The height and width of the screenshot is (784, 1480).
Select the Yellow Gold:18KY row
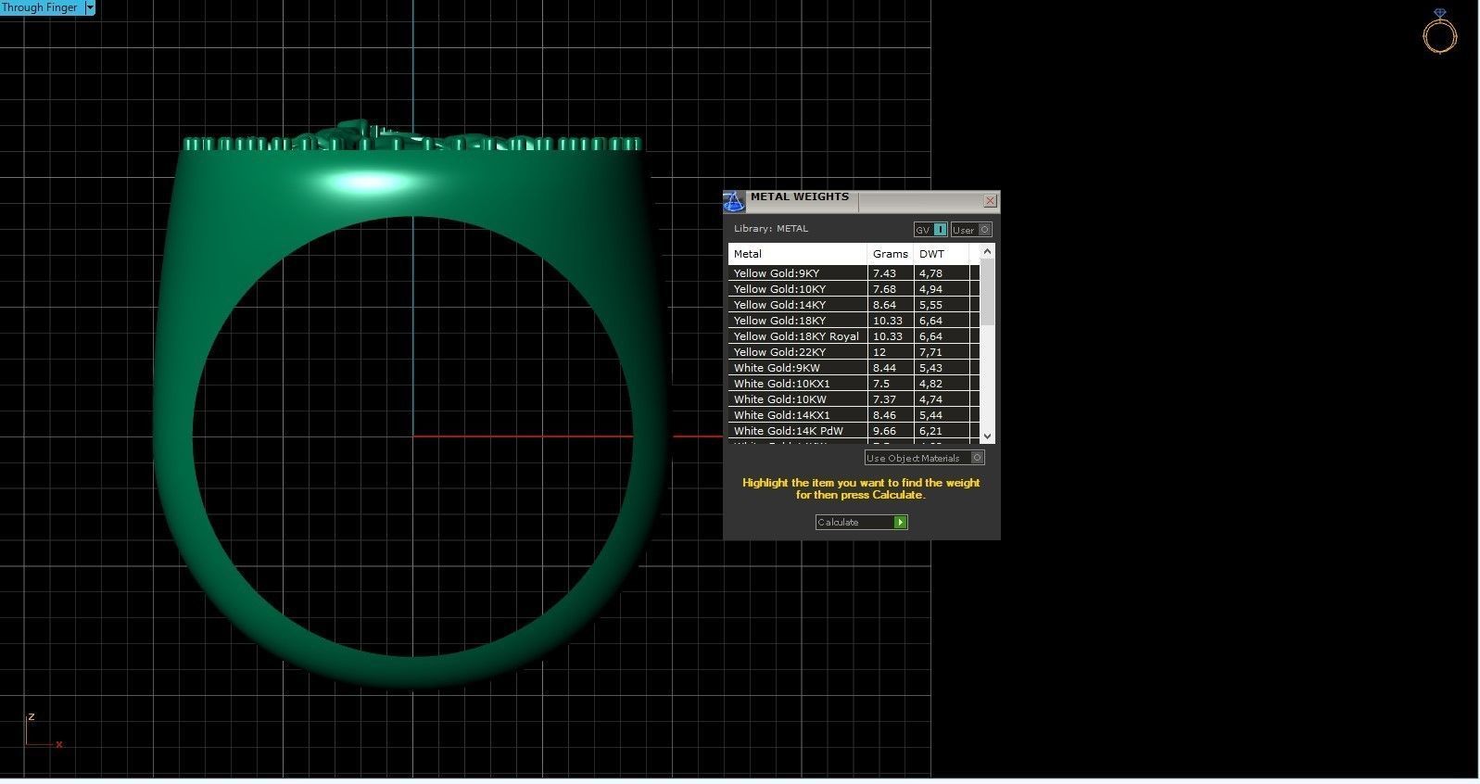click(854, 321)
